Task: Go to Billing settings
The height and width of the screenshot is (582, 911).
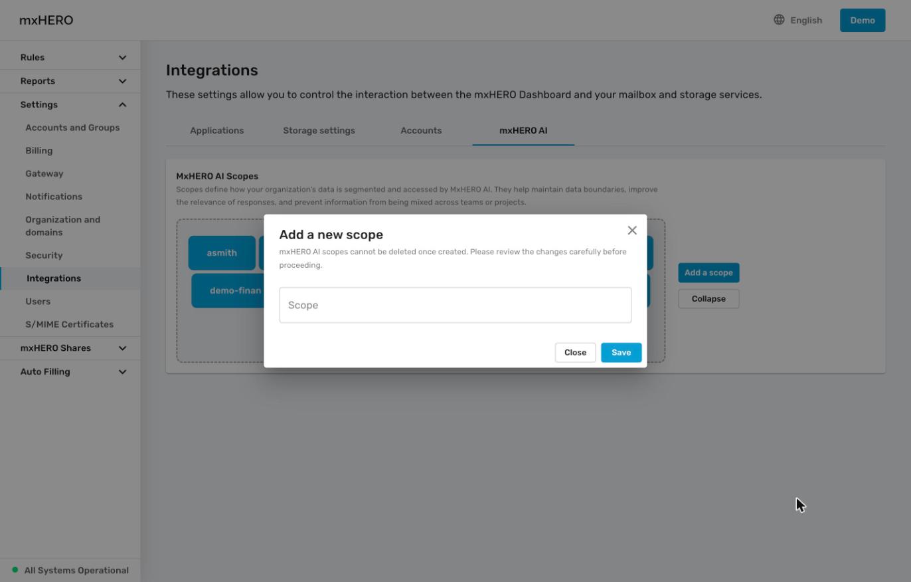Action: (x=39, y=151)
